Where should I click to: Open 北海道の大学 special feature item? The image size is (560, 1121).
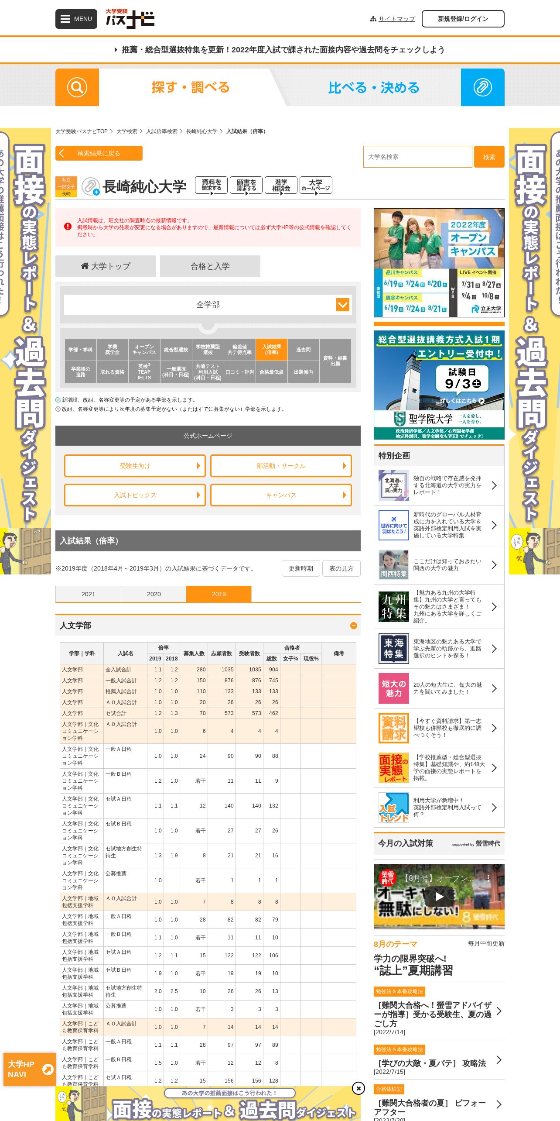pyautogui.click(x=439, y=485)
